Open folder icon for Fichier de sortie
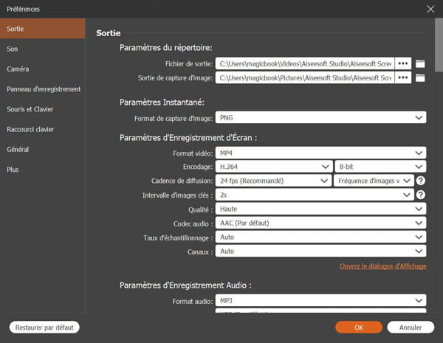The height and width of the screenshot is (343, 443). pyautogui.click(x=421, y=63)
